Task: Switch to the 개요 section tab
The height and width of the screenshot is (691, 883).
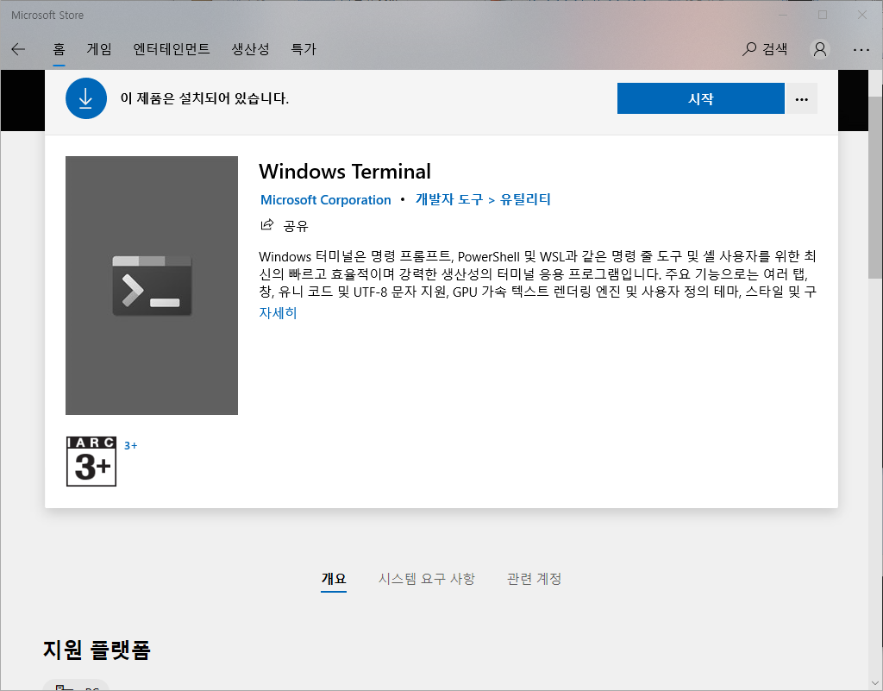Action: click(x=334, y=578)
